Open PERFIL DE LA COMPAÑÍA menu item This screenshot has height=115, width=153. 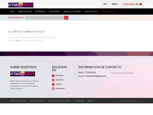click(x=72, y=11)
